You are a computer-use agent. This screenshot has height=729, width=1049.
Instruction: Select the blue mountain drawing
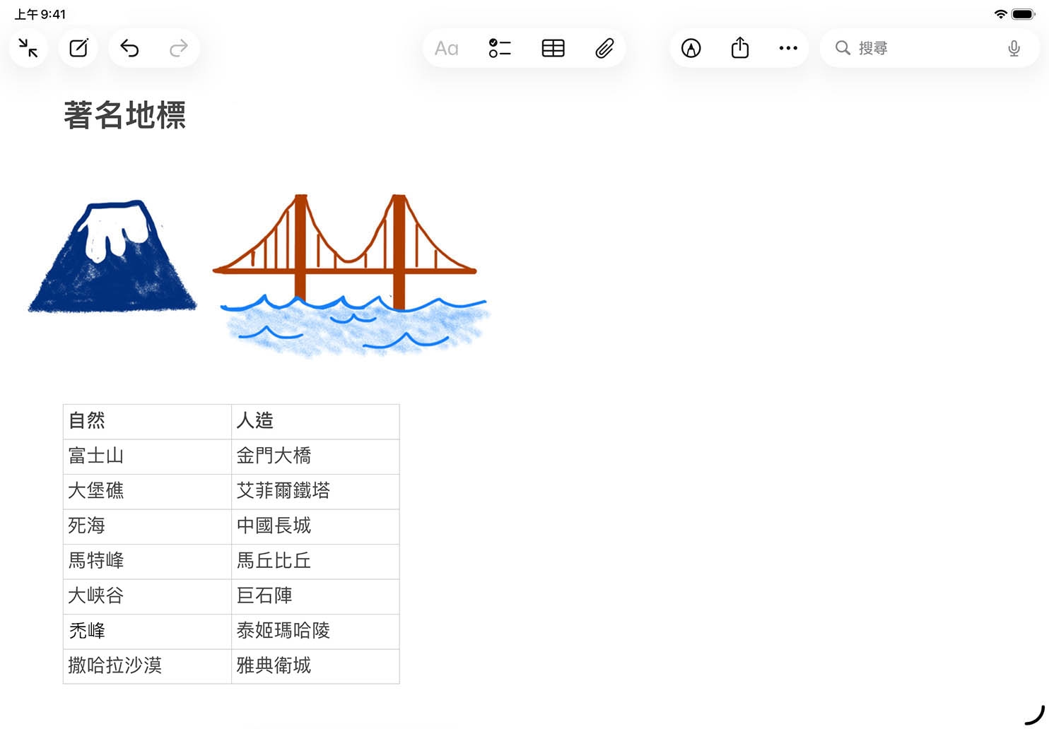pyautogui.click(x=113, y=261)
